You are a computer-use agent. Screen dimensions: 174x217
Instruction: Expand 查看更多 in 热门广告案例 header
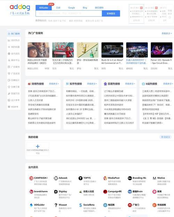[167, 33]
